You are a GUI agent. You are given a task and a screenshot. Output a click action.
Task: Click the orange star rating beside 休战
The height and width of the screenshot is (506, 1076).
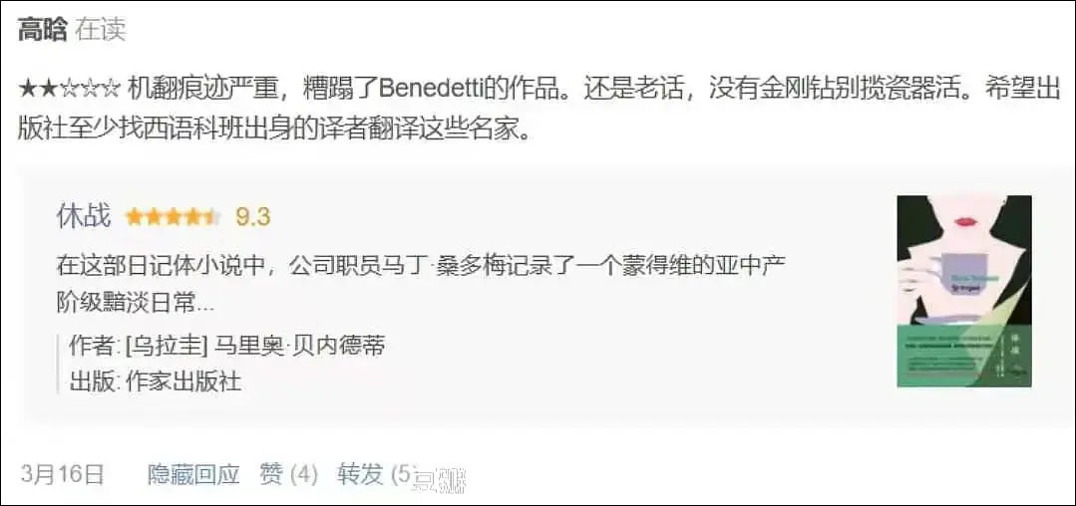pos(173,217)
